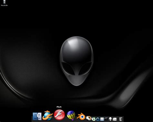This screenshot has height=122, width=153.
Task: Open the green circular arrows dock icon
Action: [x=94, y=119]
